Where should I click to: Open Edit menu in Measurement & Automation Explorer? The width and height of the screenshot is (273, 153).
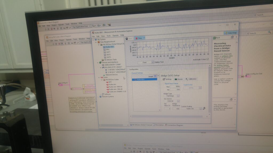point(98,36)
